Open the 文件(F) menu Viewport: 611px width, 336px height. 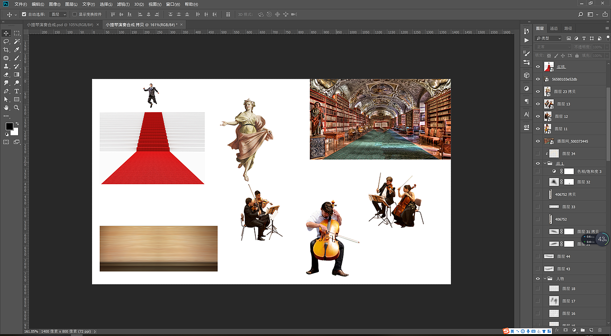(21, 4)
